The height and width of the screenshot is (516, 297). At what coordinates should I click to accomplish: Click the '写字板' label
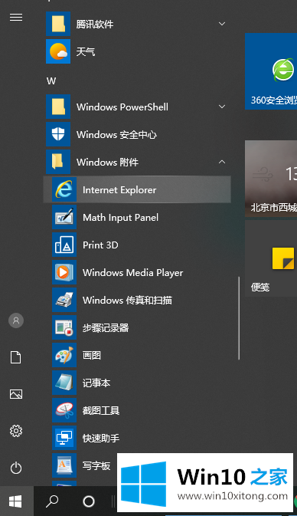(96, 466)
